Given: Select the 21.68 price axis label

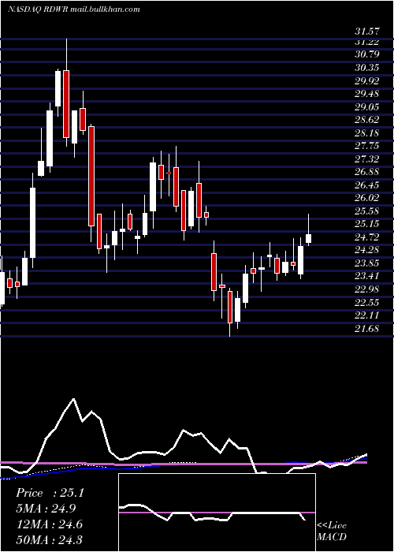Looking at the screenshot, I should tap(367, 329).
